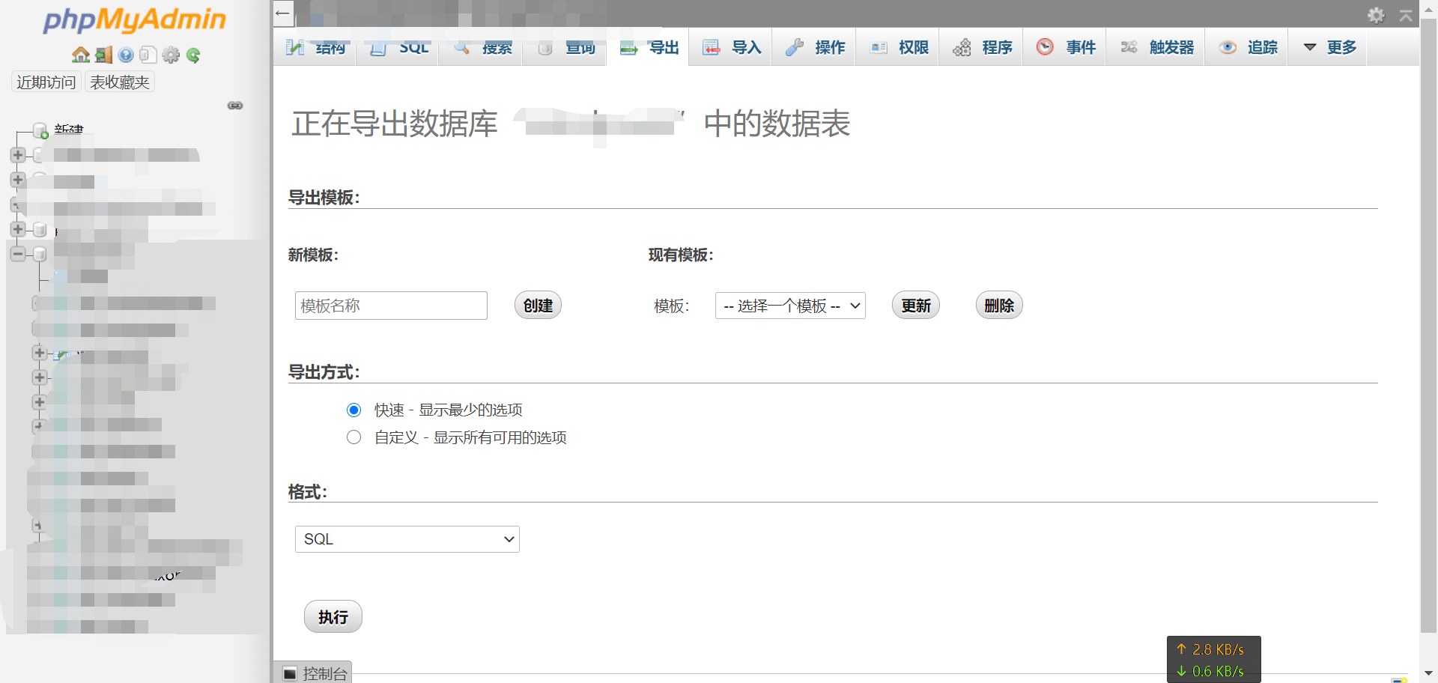Click the new database icon in tree
The width and height of the screenshot is (1438, 683).
coord(40,131)
